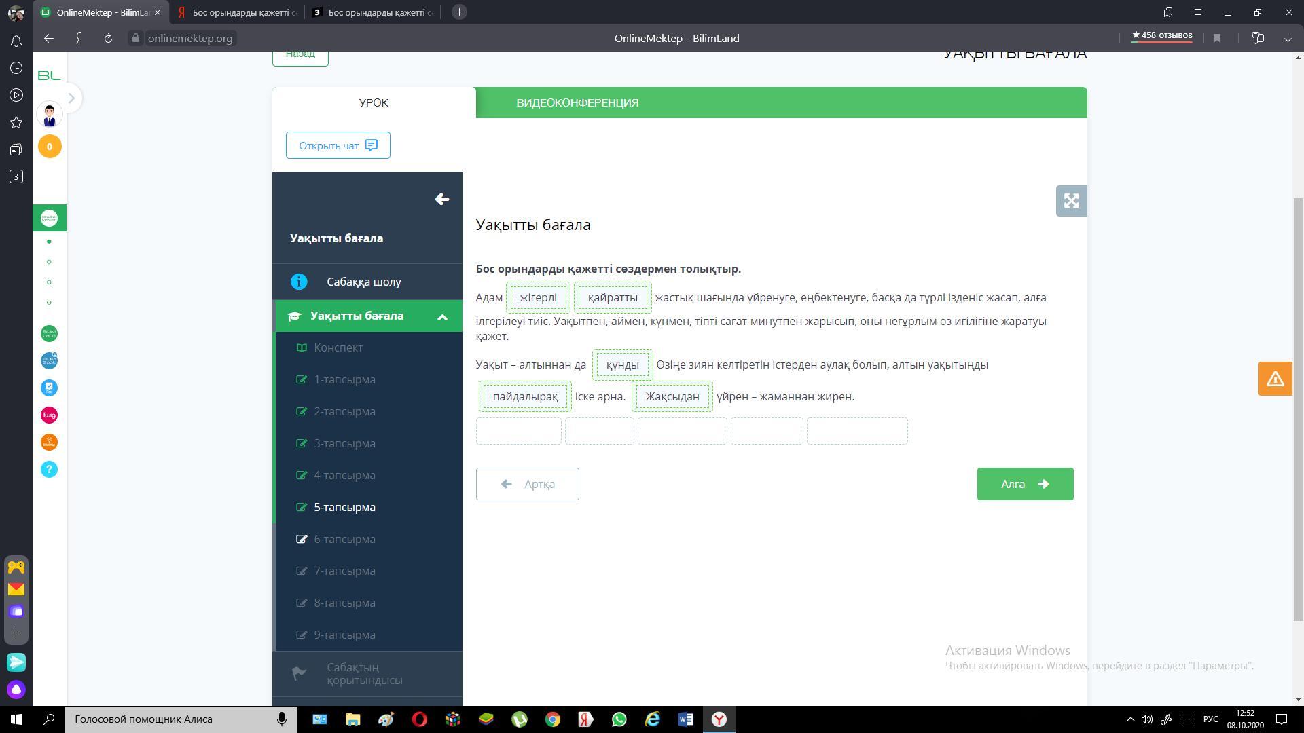Go back with Артқа button

[x=527, y=484]
